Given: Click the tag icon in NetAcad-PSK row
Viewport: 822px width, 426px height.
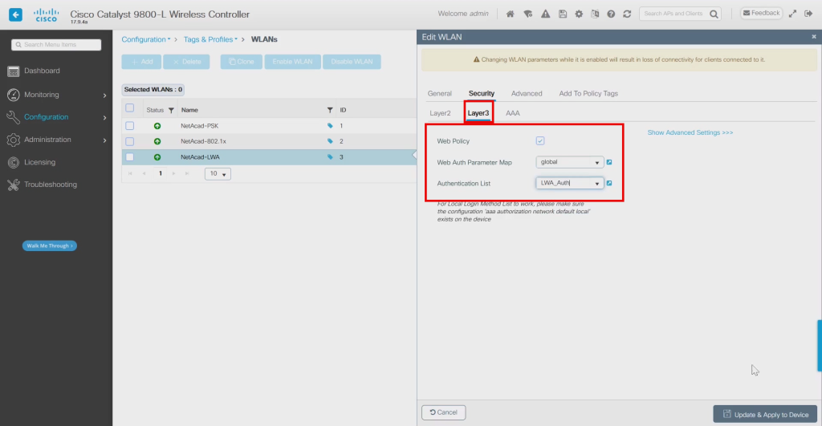Looking at the screenshot, I should (x=330, y=126).
